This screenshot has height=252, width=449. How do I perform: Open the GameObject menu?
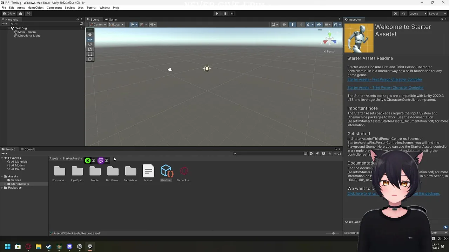point(36,8)
